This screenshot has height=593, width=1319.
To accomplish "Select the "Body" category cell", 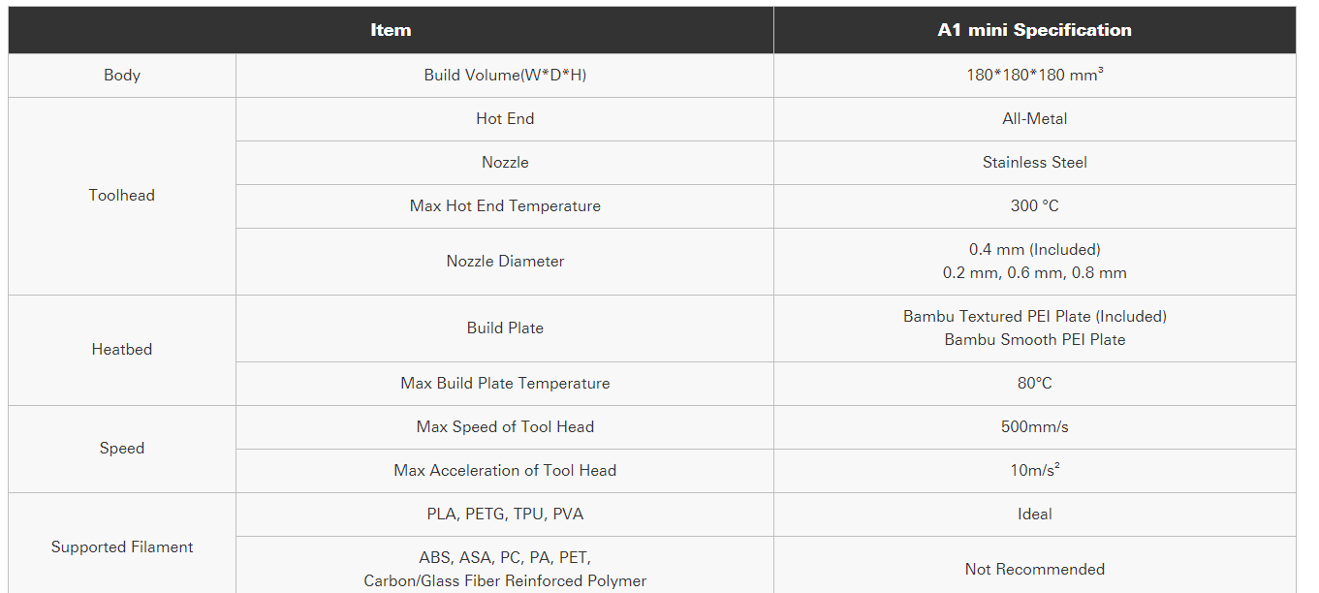I will pos(122,76).
